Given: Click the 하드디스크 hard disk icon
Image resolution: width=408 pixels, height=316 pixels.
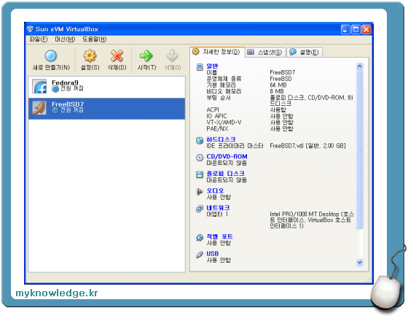Looking at the screenshot, I should pyautogui.click(x=200, y=141).
